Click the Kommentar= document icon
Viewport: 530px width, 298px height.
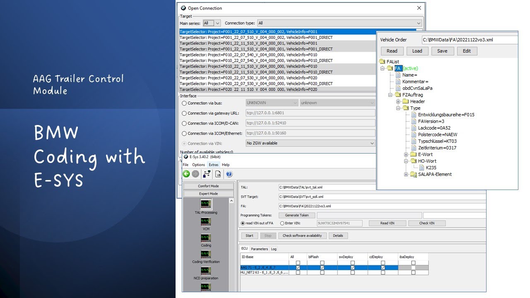398,82
